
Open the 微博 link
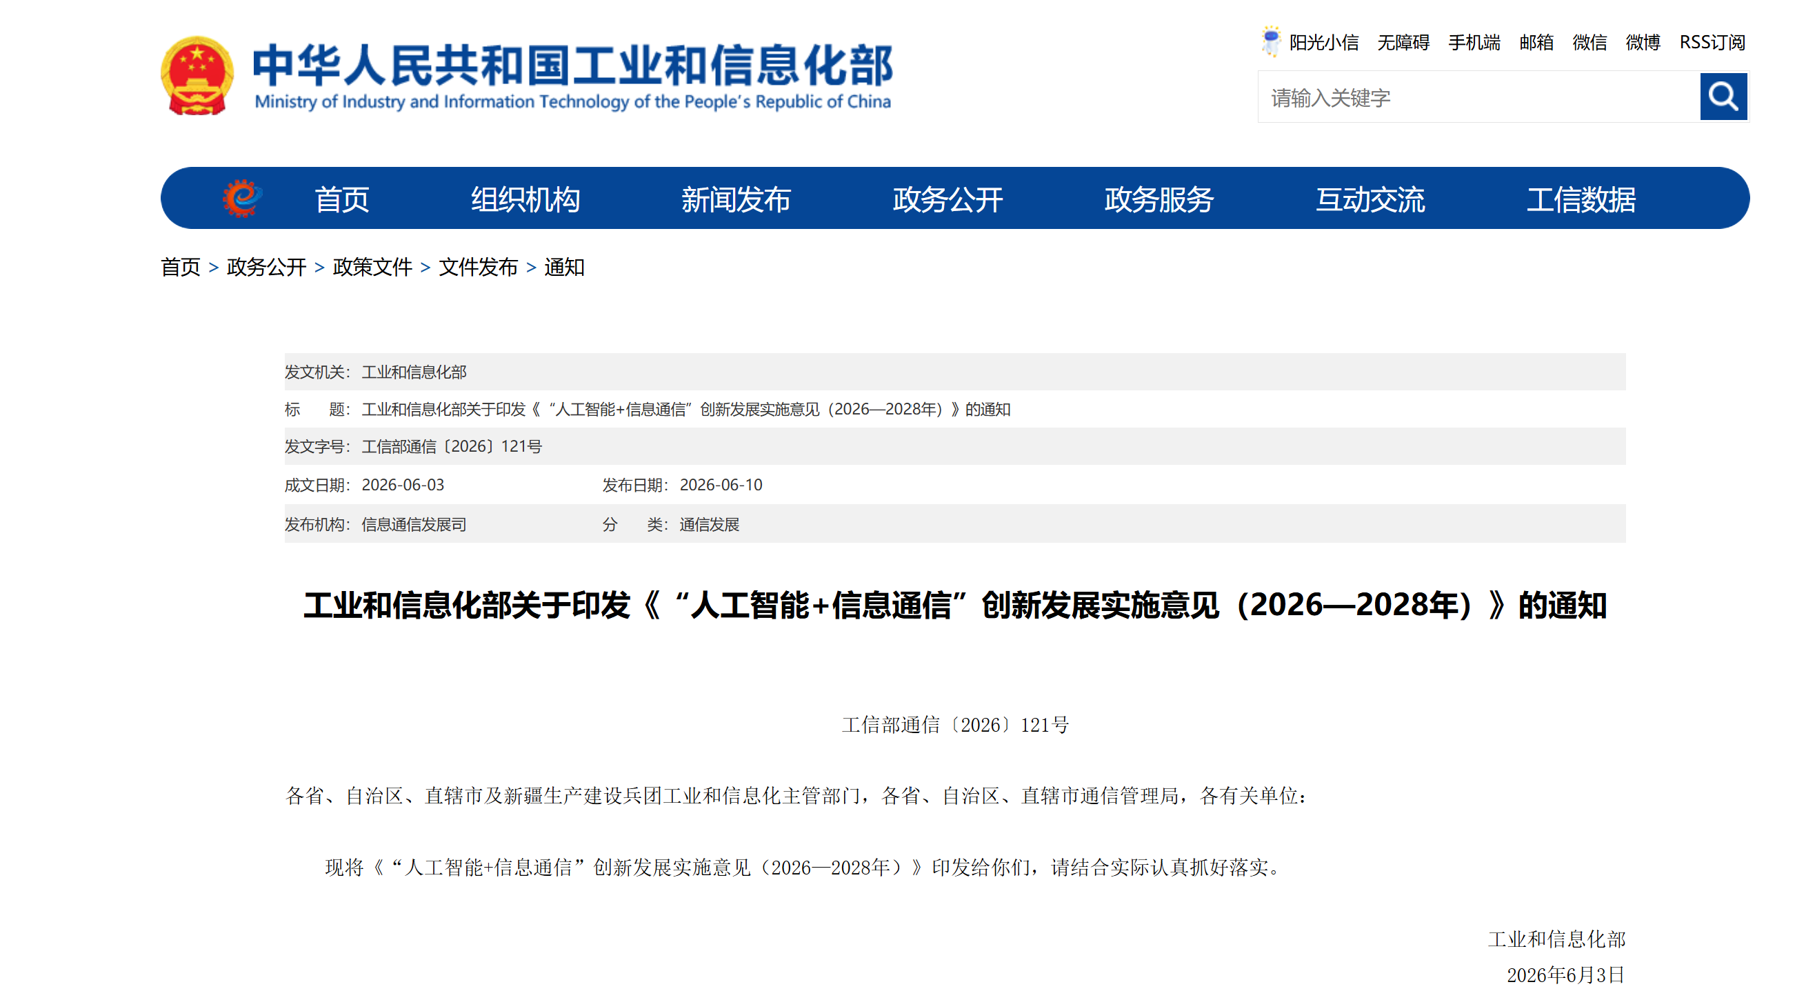1643,42
